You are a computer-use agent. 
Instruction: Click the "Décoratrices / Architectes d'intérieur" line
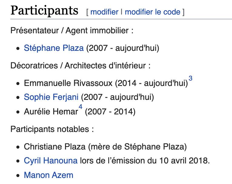[80, 65]
